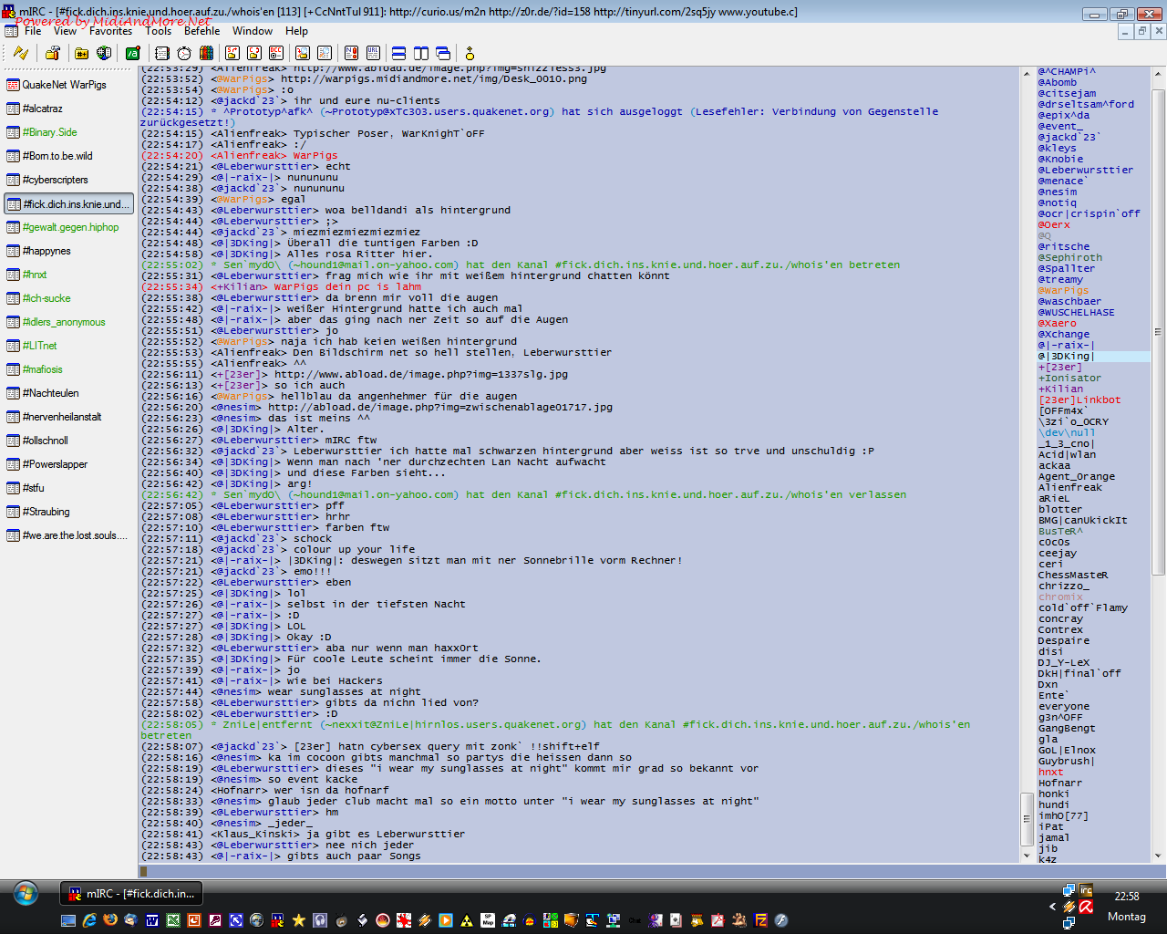This screenshot has width=1167, height=934.
Task: Select QuakeNet WarPigs status window
Action: [x=64, y=85]
